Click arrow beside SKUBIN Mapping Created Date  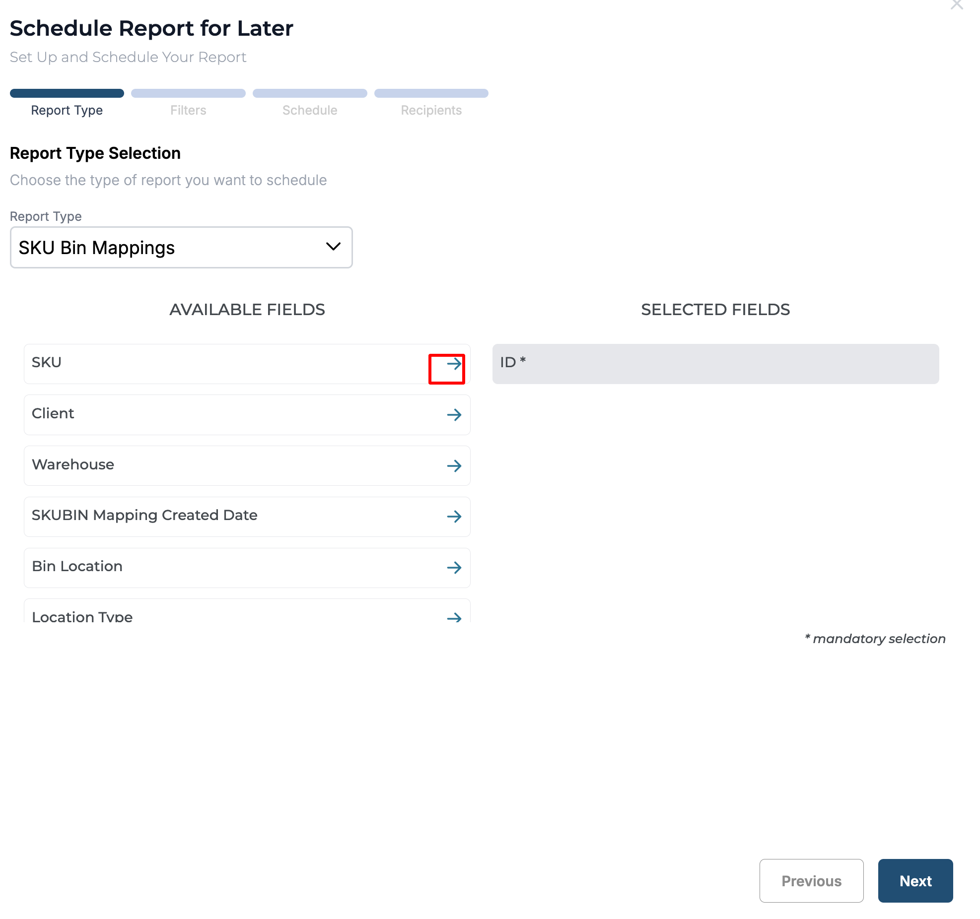click(454, 517)
